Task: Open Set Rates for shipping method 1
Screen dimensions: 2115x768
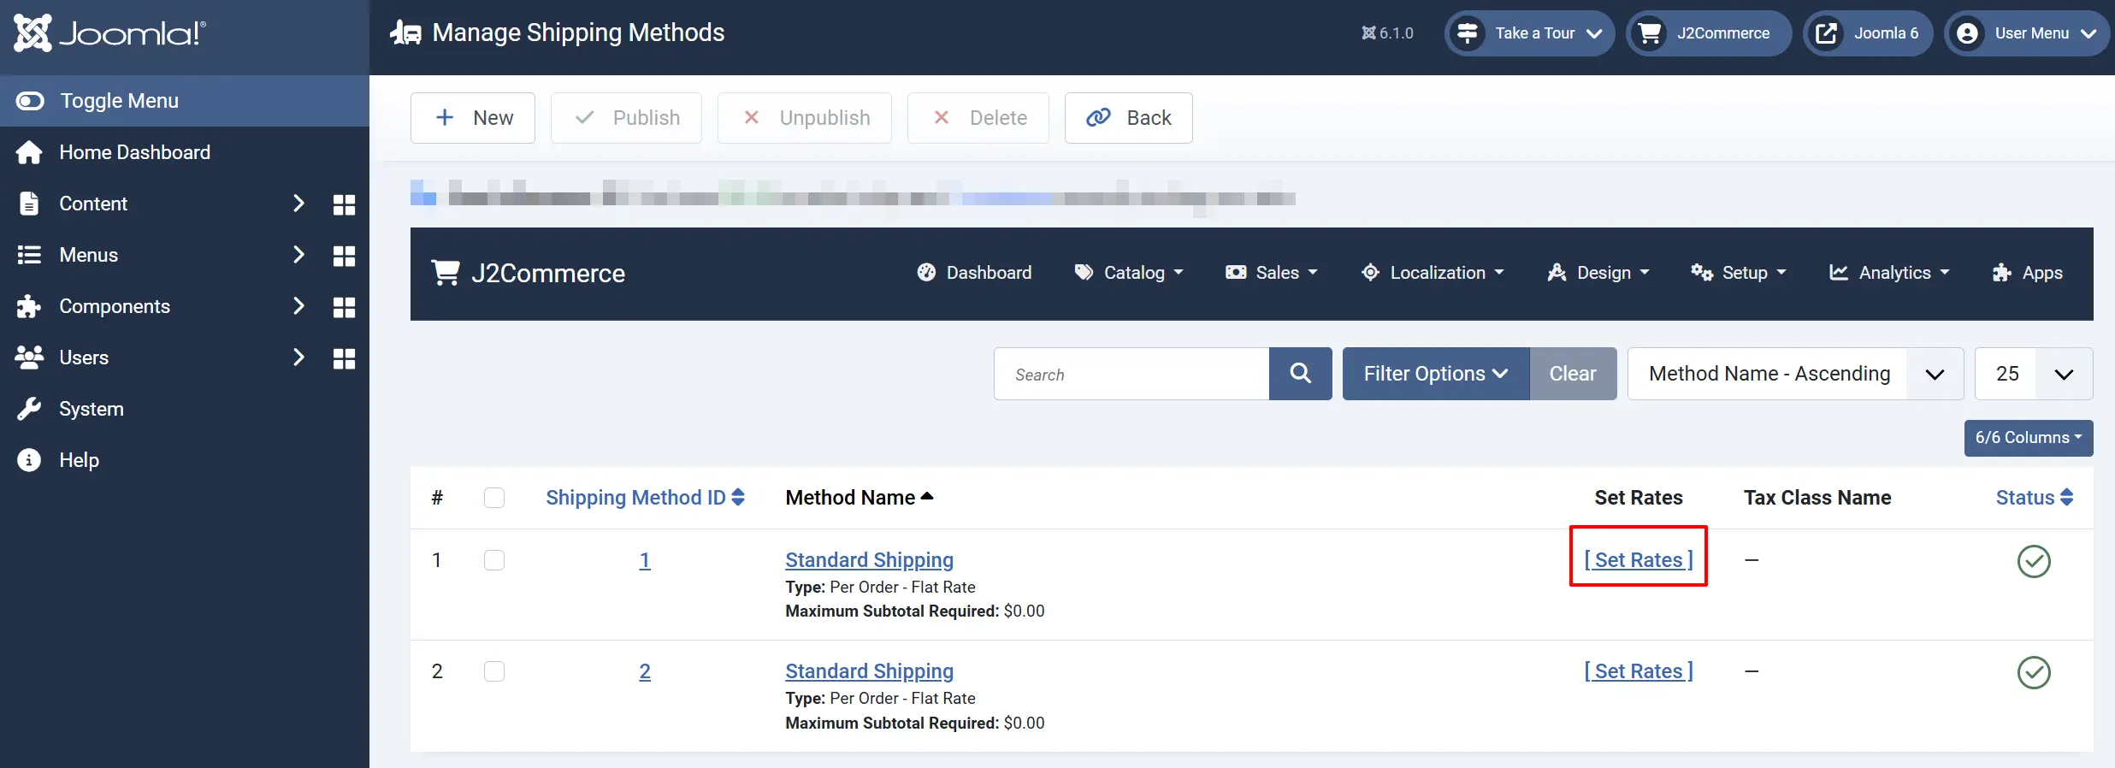Action: click(x=1639, y=560)
